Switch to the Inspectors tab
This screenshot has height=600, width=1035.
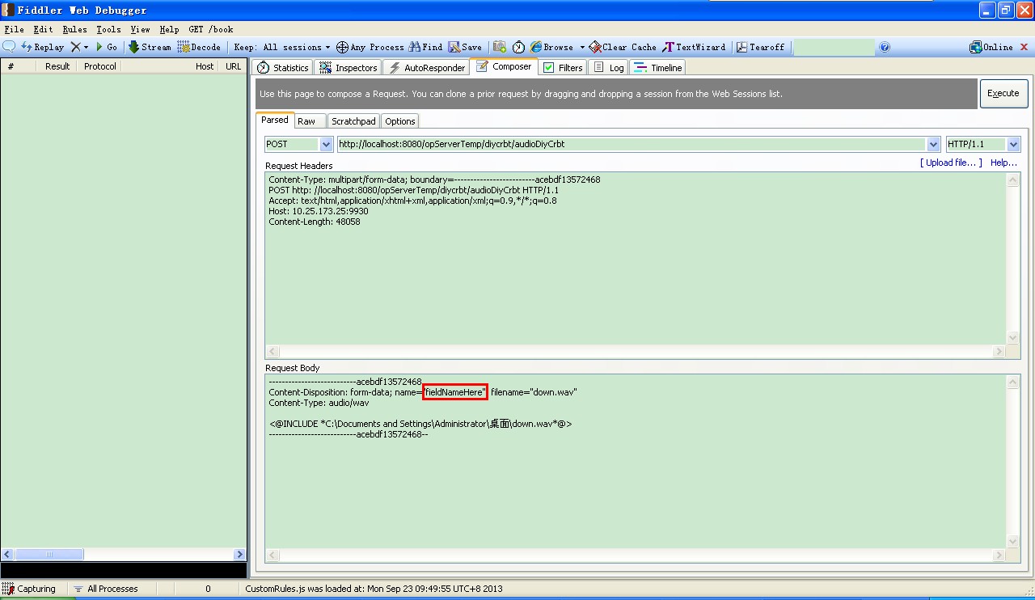point(349,68)
